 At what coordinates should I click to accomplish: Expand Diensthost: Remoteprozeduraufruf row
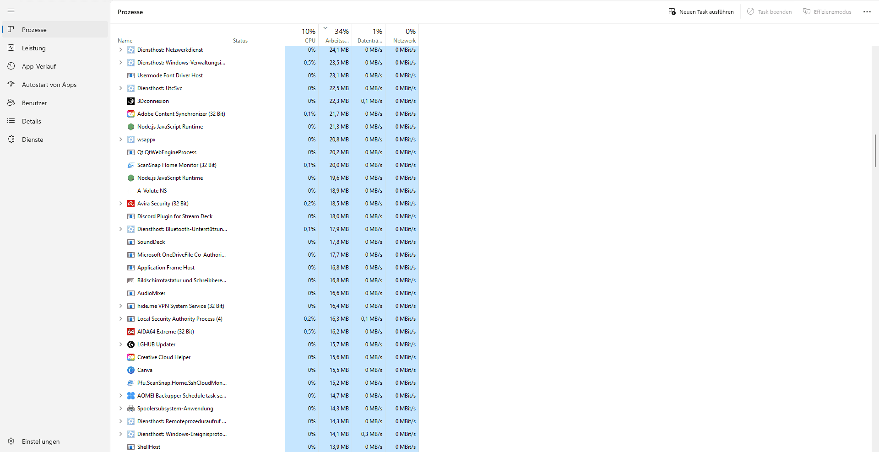120,421
